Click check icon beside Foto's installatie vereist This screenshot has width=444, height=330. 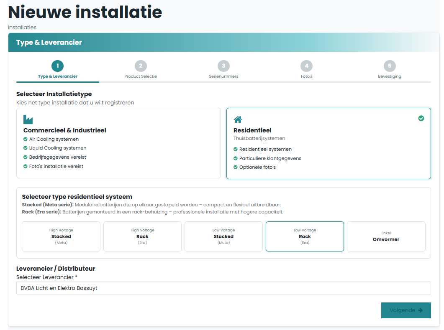pos(25,166)
